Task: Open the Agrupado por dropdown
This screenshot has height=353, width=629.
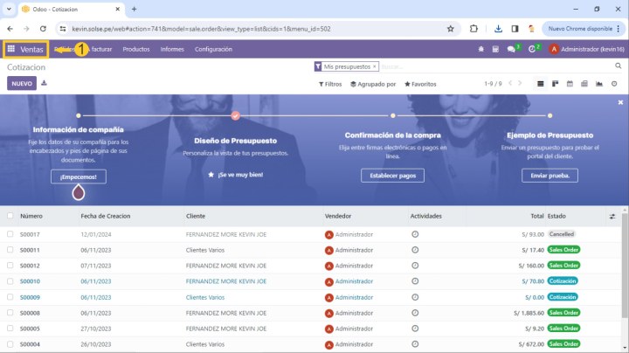Action: (373, 85)
